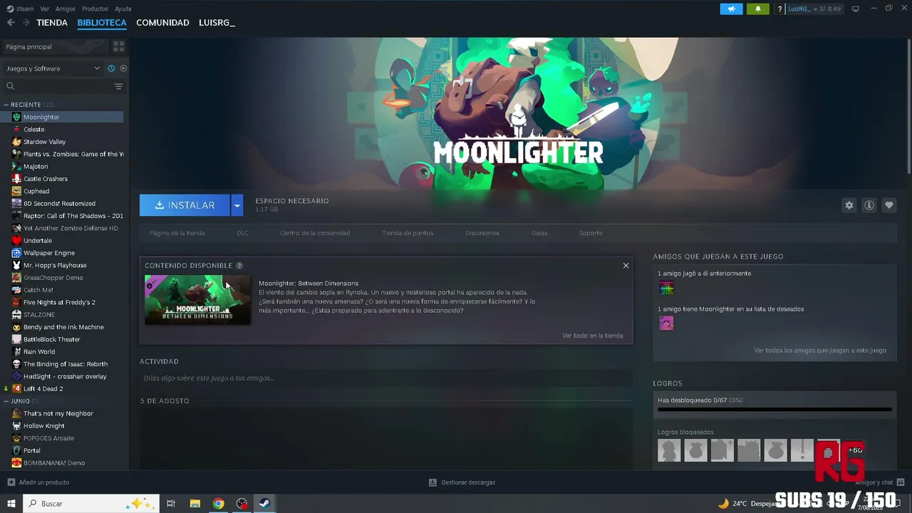Switch to the COMUNIDAD tab
Screen dimensions: 912x513
tap(162, 23)
